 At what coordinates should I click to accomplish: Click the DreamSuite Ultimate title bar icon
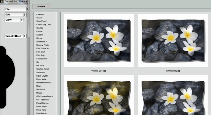[x=2, y=2]
